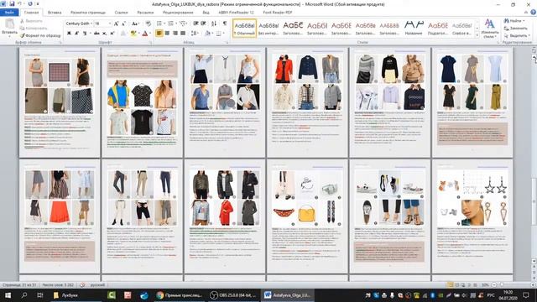Clear all formatting

tap(149, 23)
